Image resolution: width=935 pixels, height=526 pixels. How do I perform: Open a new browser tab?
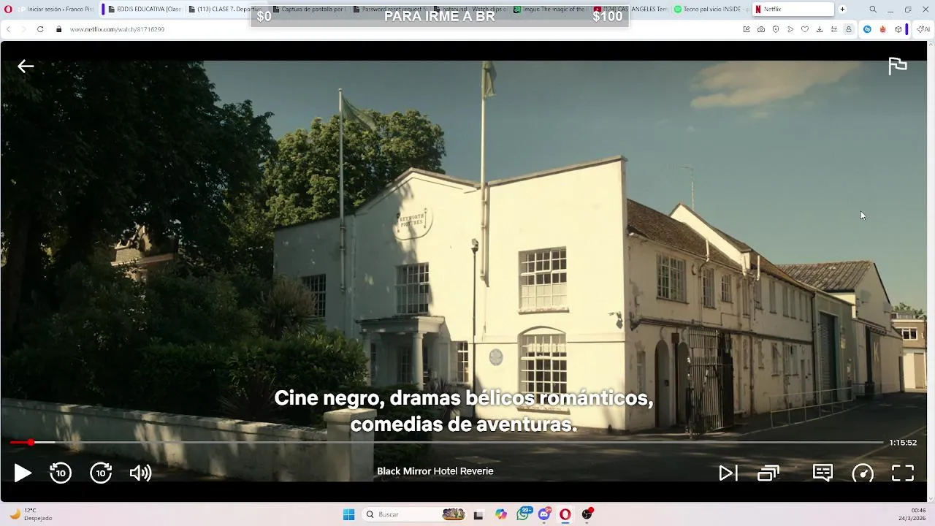[842, 9]
